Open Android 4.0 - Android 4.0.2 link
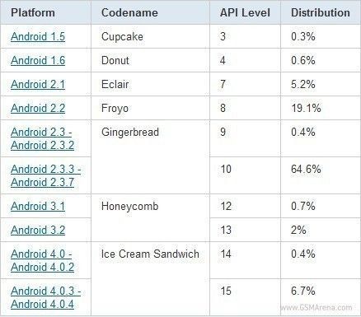The height and width of the screenshot is (317, 361). click(x=42, y=260)
